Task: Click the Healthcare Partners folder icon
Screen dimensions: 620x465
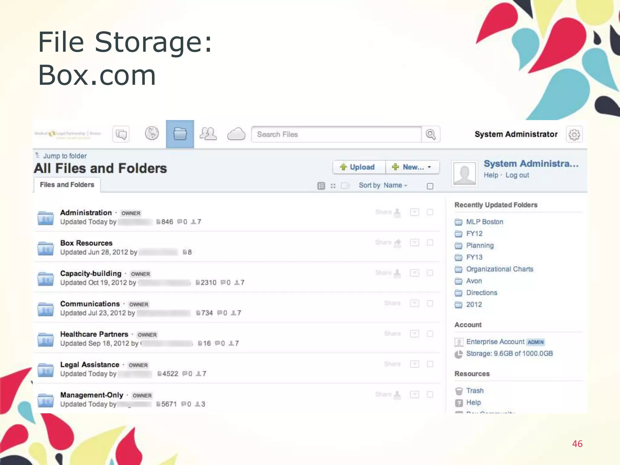Action: (46, 339)
